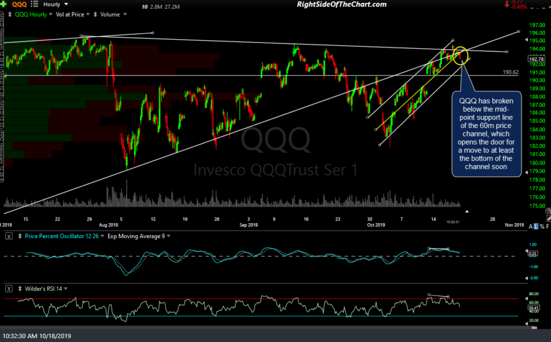Click the up-down arrows icon beside QQQ Hourly

(x=10, y=14)
